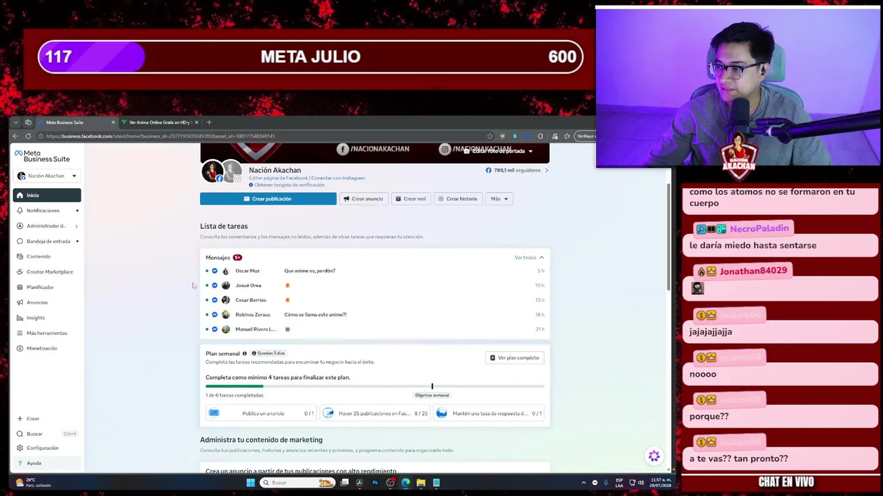
Task: Click the browser address bar URL
Action: (161, 136)
